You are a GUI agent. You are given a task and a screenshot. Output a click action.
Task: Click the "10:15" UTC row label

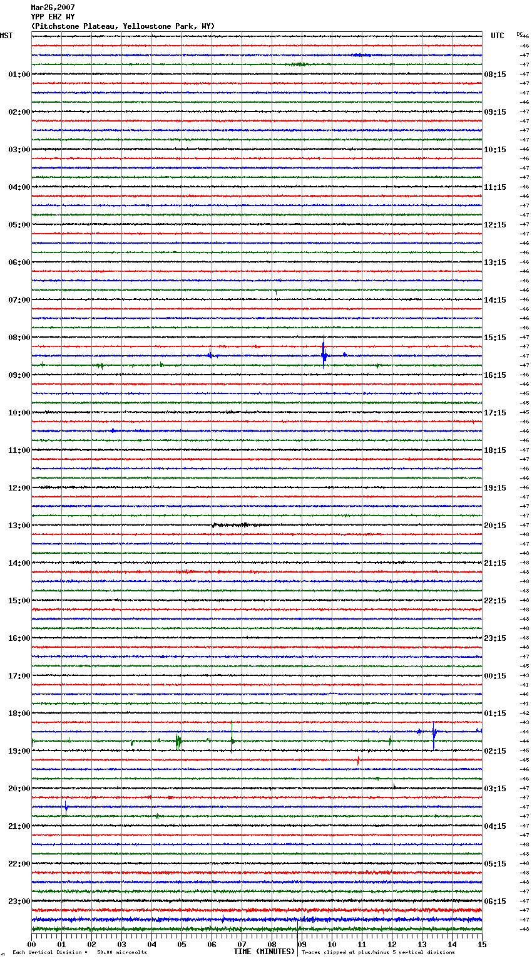(x=495, y=150)
